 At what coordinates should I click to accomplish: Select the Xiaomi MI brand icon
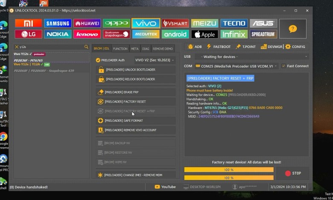(28, 23)
